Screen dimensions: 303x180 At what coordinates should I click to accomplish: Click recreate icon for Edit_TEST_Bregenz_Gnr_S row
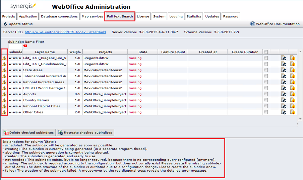284,58
